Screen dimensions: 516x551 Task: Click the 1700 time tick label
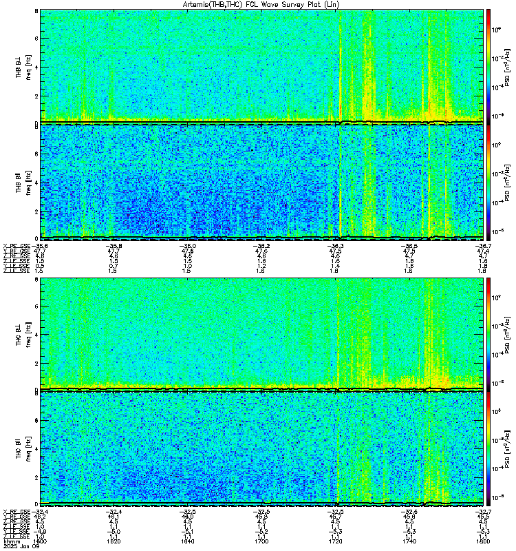[x=261, y=541]
